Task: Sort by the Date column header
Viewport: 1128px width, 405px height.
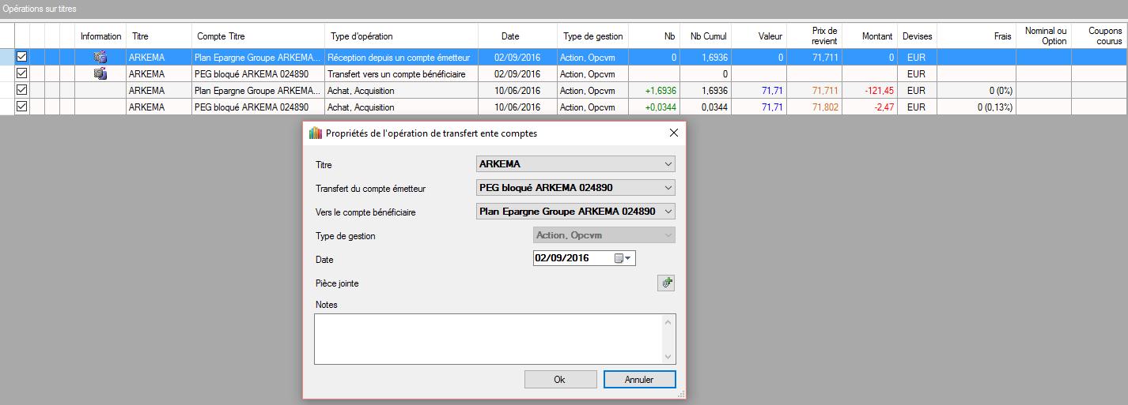Action: coord(510,36)
